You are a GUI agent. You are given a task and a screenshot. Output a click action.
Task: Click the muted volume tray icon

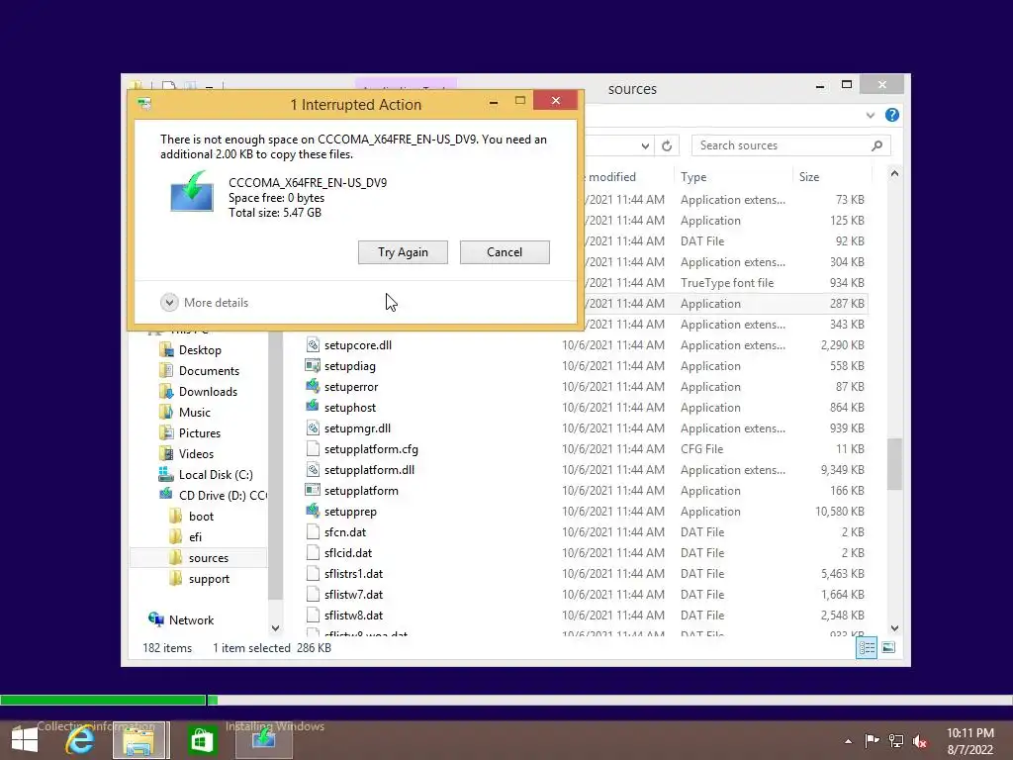tap(920, 740)
